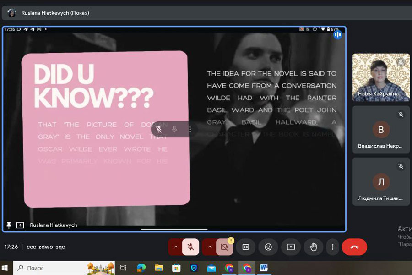Screen dimensions: 412x275
Task: Open more options three-dot menu in call bar
Action: coord(333,247)
